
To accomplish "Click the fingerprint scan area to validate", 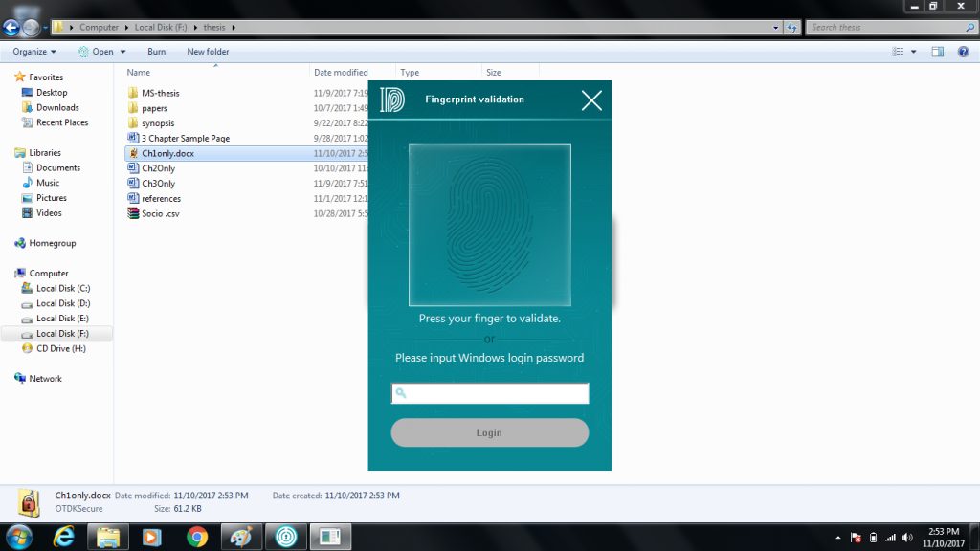I will pos(489,225).
